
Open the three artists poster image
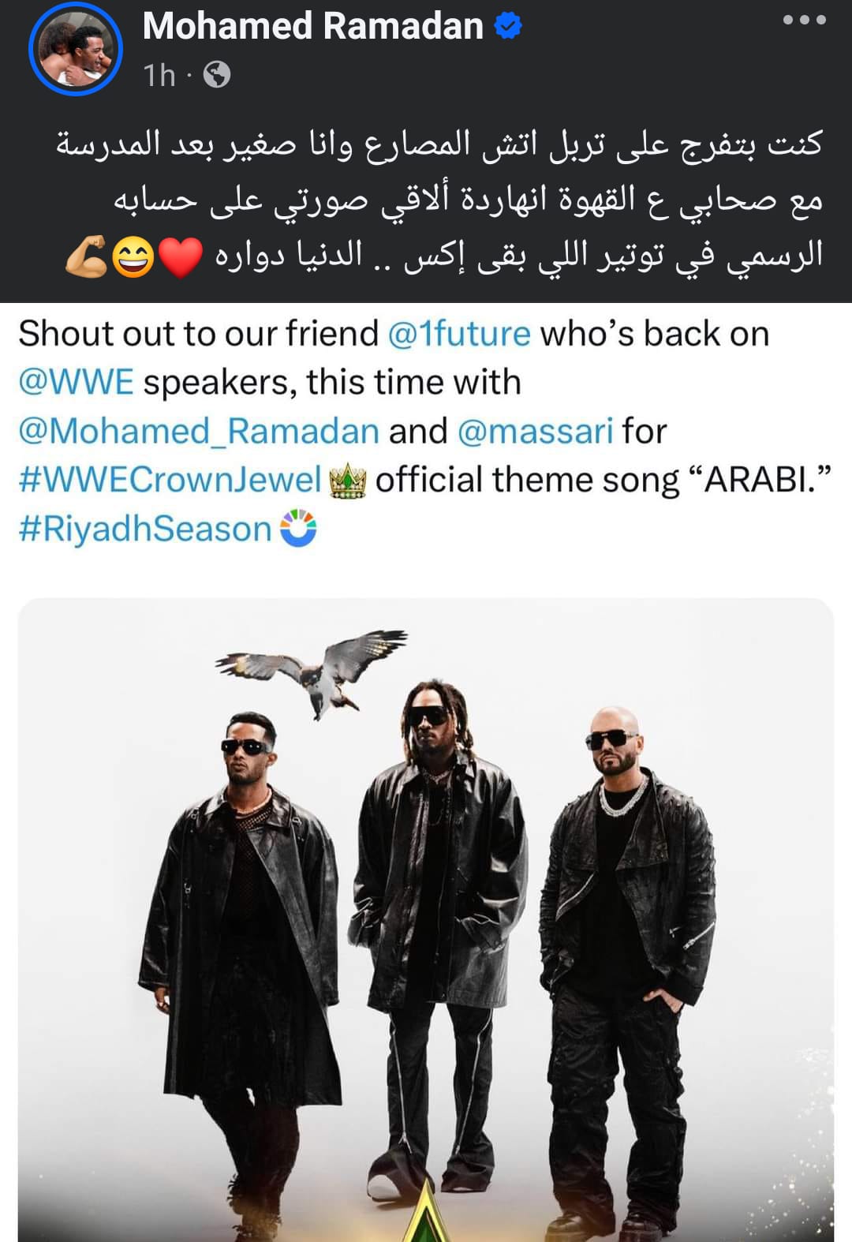pyautogui.click(x=426, y=920)
